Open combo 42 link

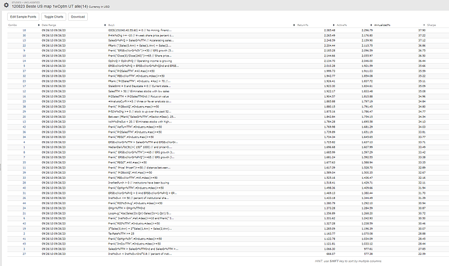click(x=24, y=127)
